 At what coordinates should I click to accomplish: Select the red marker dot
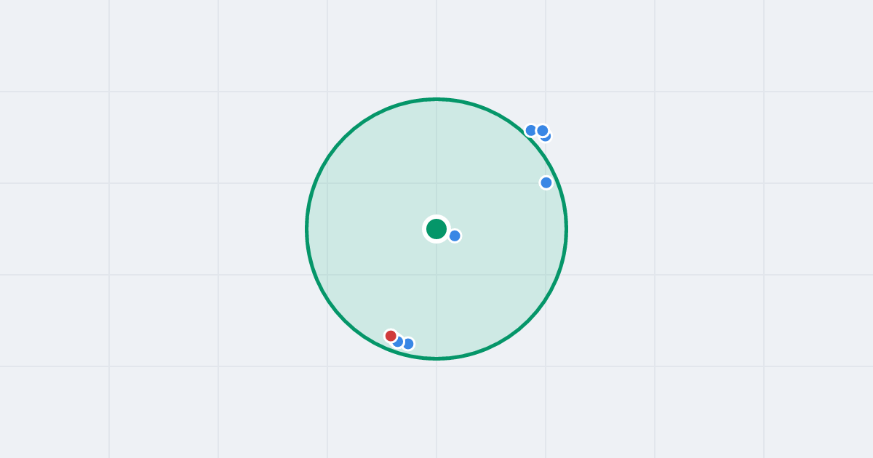(x=391, y=336)
